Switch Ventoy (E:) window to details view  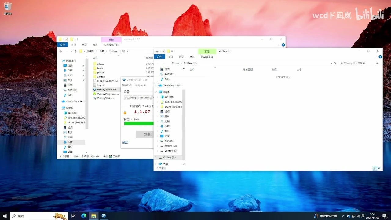375,168
